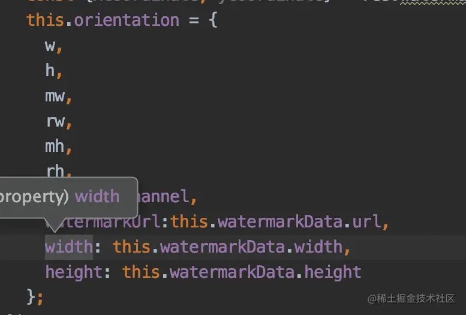The image size is (466, 315).
Task: Click the rh property in the object
Action: click(55, 171)
